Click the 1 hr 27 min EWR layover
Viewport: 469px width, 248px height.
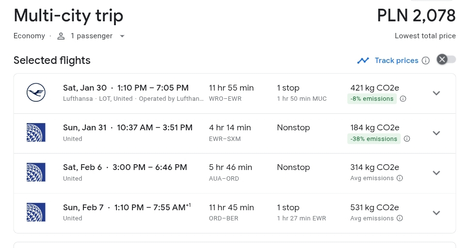tap(302, 218)
